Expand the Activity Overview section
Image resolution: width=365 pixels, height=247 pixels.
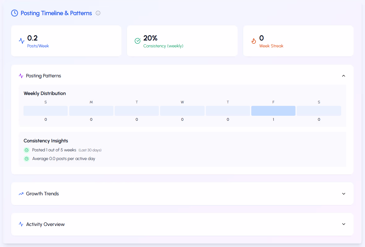[x=343, y=224]
